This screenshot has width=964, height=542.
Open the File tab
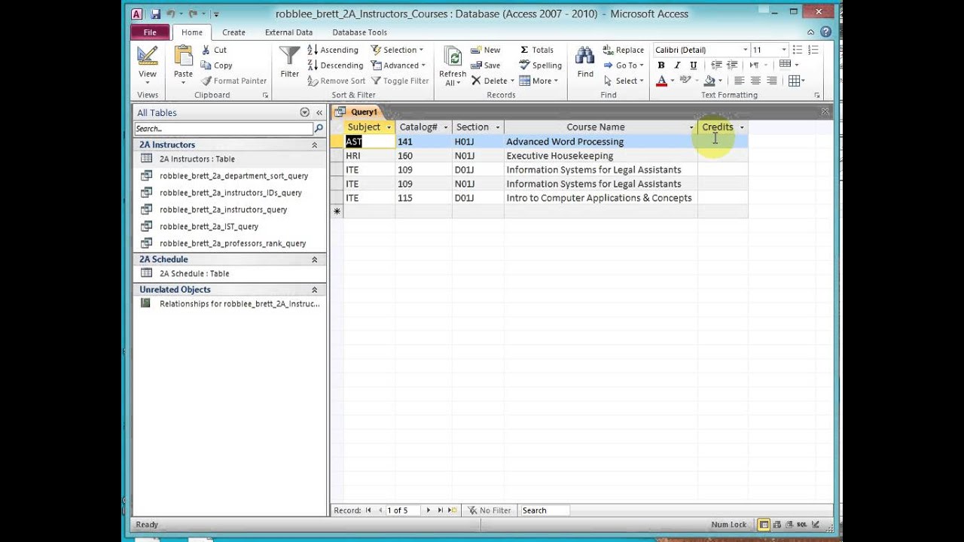pyautogui.click(x=150, y=32)
